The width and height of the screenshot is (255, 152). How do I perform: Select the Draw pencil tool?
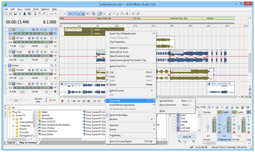coord(100,14)
